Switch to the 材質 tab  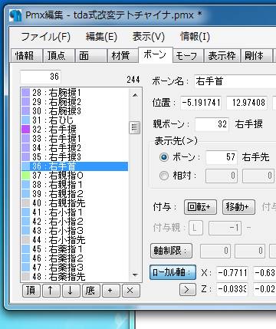click(123, 55)
